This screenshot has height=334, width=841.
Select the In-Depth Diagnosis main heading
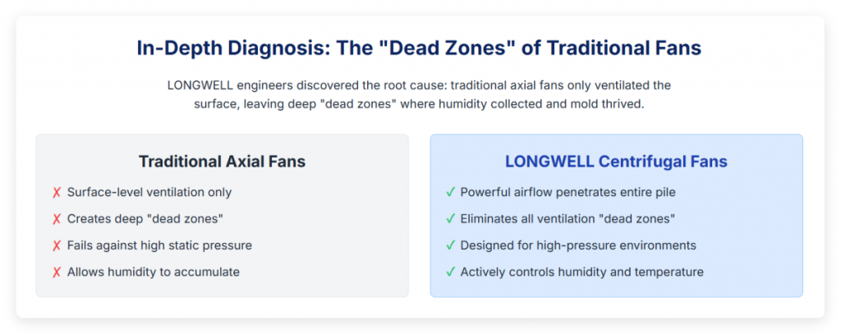click(419, 48)
